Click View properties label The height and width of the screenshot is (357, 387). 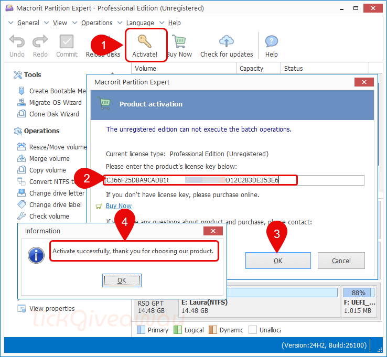pos(52,308)
